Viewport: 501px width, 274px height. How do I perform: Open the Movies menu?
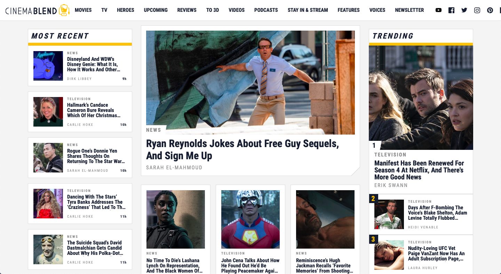pos(83,10)
